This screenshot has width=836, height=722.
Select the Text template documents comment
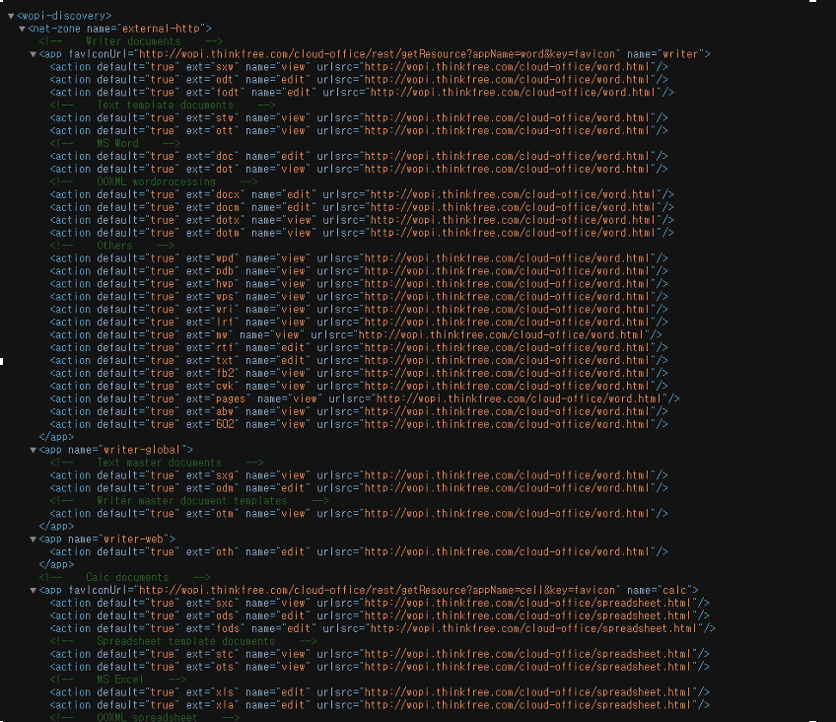coord(163,106)
